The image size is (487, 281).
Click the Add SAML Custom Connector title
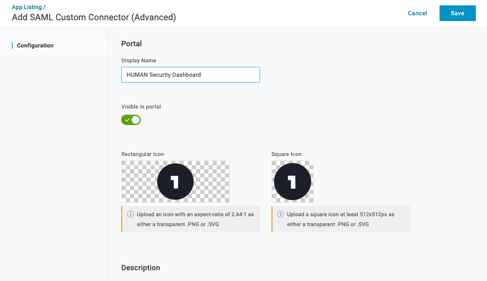94,17
